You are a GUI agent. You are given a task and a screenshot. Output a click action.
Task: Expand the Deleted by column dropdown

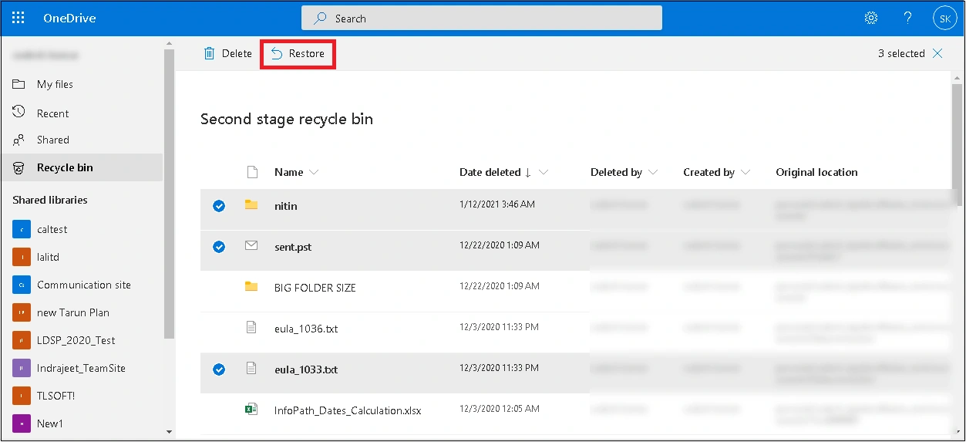click(653, 173)
